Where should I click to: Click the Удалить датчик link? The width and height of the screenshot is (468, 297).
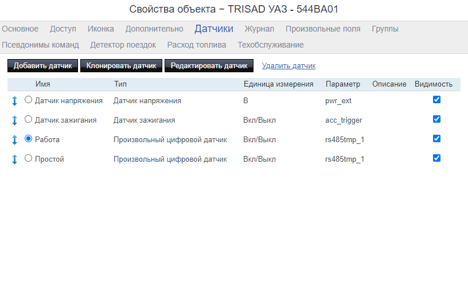(x=288, y=66)
